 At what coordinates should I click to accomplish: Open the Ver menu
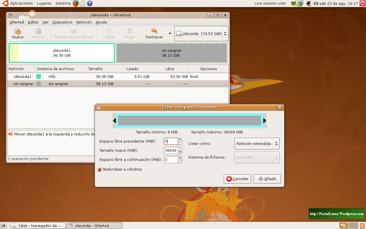[45, 22]
